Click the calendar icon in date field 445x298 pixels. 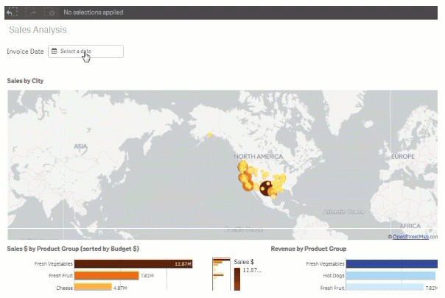55,51
